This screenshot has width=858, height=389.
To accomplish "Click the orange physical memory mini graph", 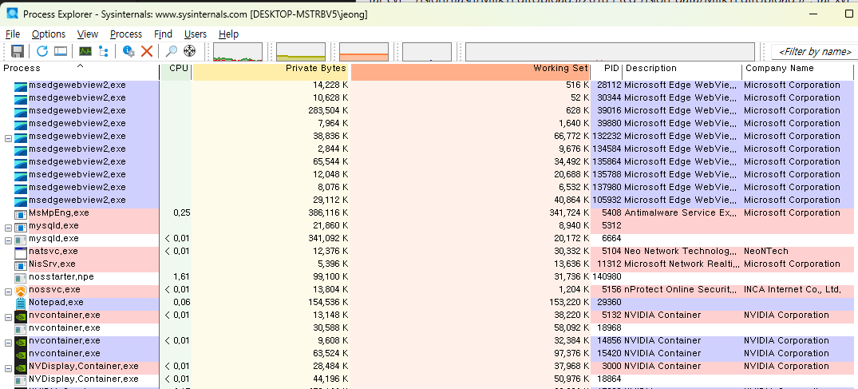I will pos(364,52).
